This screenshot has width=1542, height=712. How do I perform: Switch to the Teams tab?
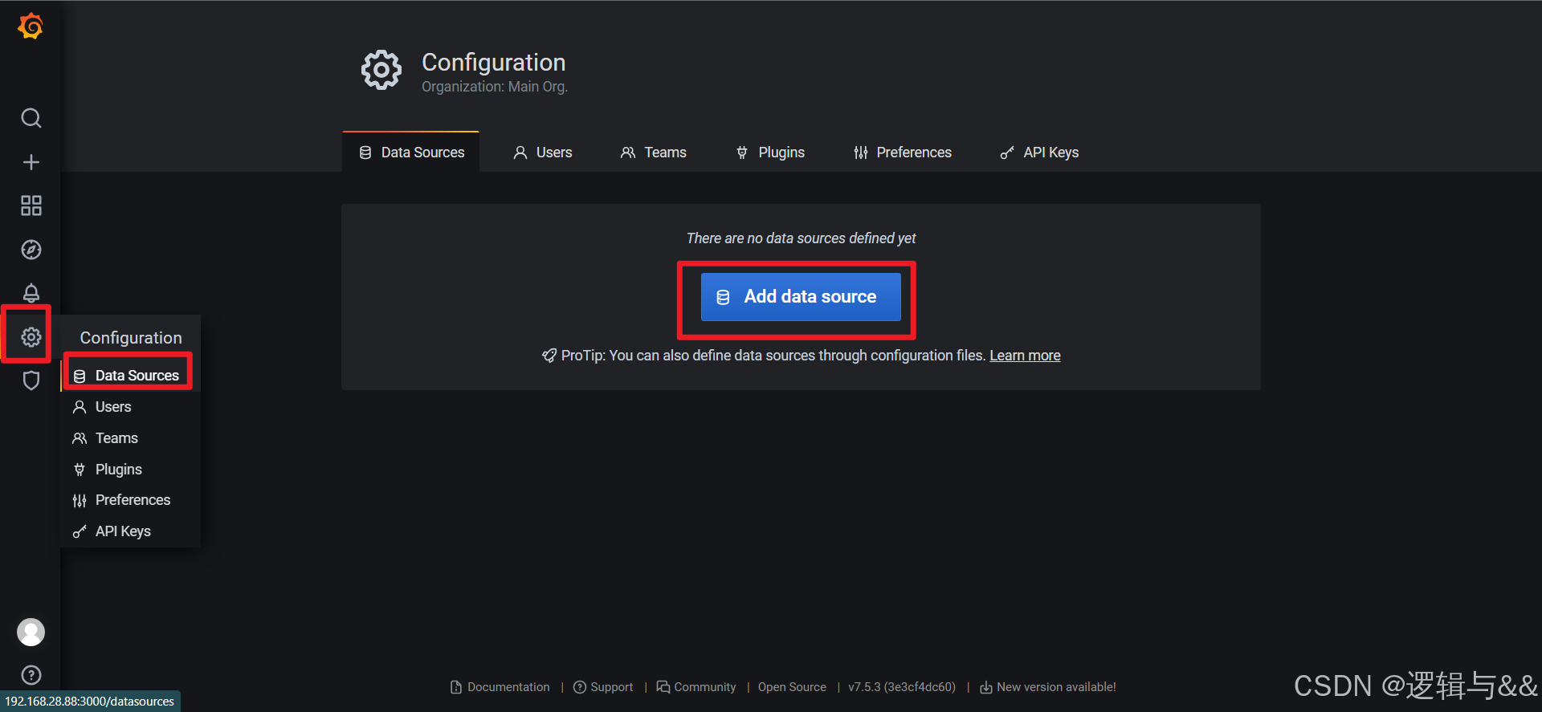653,153
